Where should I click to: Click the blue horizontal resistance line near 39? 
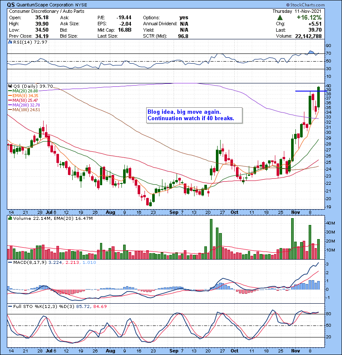click(x=310, y=91)
